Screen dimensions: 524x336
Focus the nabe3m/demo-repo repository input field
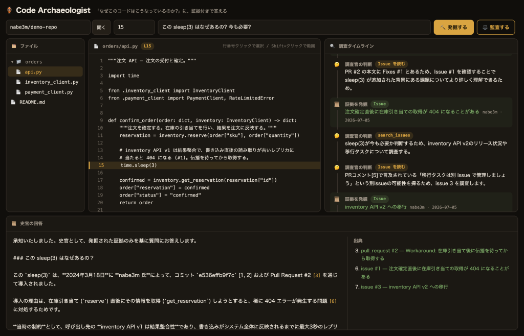point(48,28)
